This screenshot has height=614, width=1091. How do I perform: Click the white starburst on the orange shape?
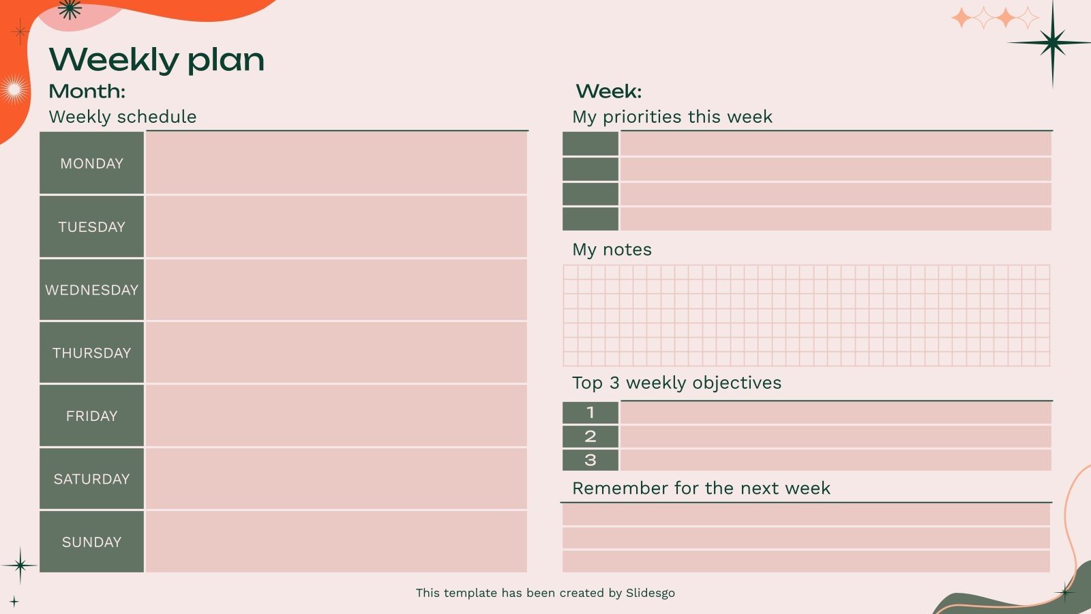pyautogui.click(x=13, y=89)
